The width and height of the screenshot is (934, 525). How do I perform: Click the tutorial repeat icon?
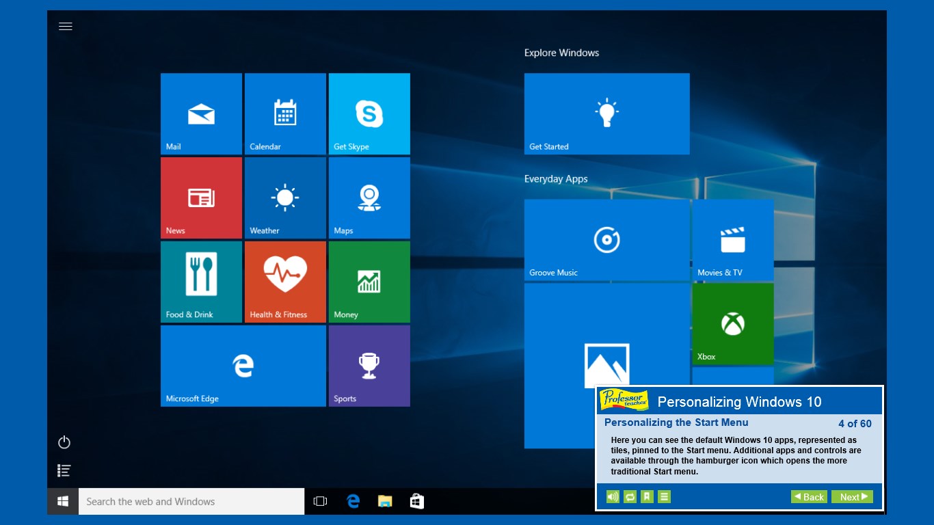[630, 497]
